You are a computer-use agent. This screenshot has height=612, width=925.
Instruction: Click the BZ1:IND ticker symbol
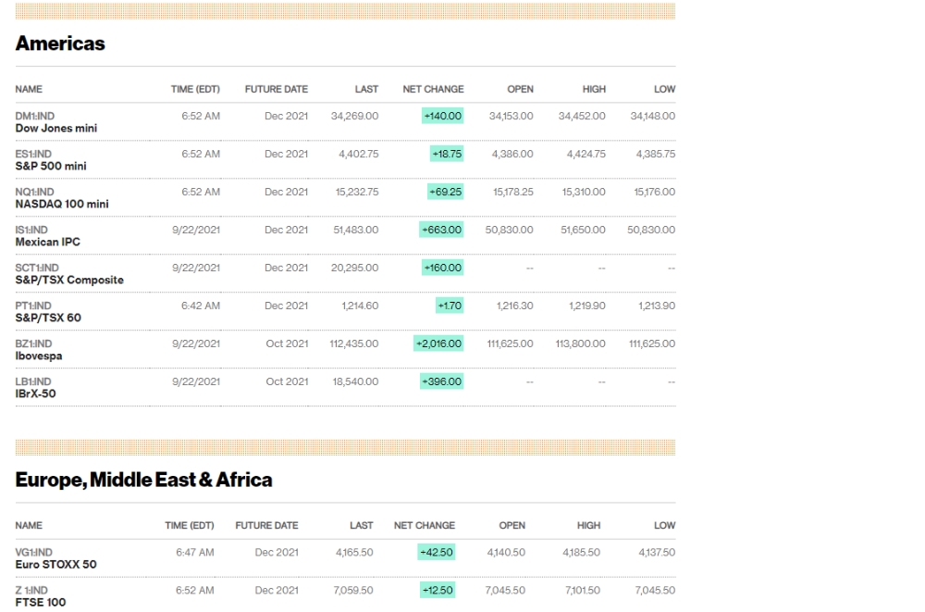[33, 343]
